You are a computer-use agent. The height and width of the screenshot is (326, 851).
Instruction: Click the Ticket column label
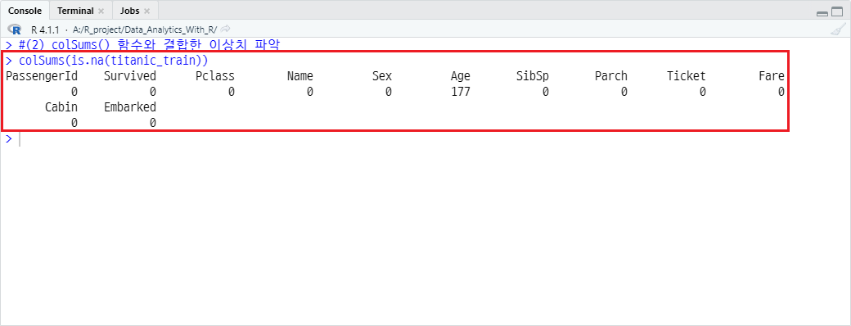click(687, 76)
